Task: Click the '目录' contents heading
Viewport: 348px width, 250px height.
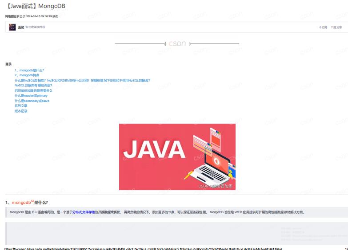Action: coord(8,64)
